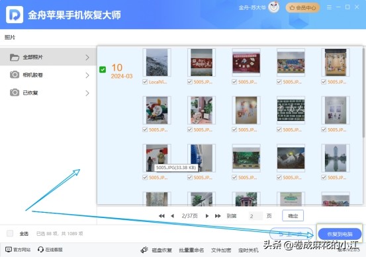This screenshot has height=257, width=366.
Task: Expand the 已恢复 chevron
Action: [x=87, y=93]
